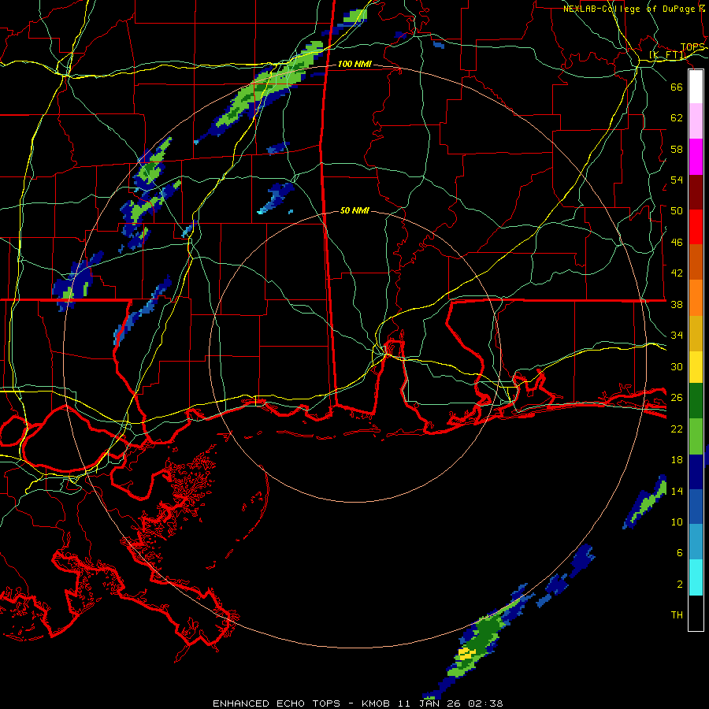This screenshot has width=709, height=709.
Task: Click the sky blue legend swatch
Action: 696,542
